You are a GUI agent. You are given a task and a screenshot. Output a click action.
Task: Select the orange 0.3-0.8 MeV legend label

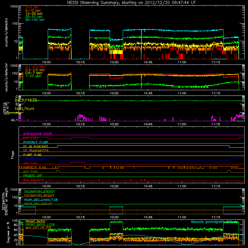coord(35,70)
